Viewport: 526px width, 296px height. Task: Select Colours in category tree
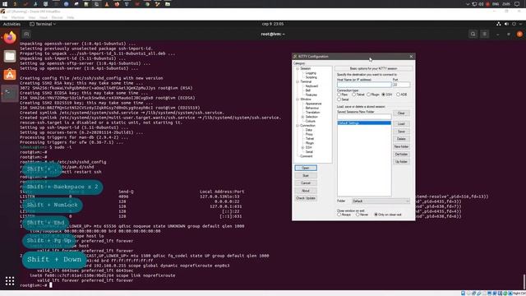[x=311, y=121]
